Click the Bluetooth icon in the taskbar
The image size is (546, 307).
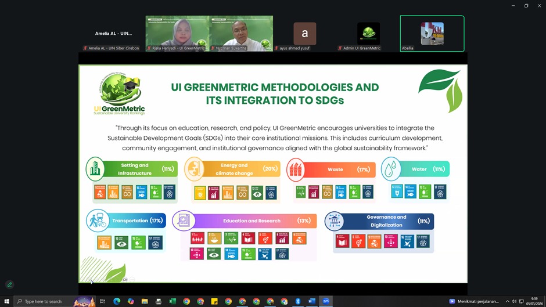pos(298,301)
